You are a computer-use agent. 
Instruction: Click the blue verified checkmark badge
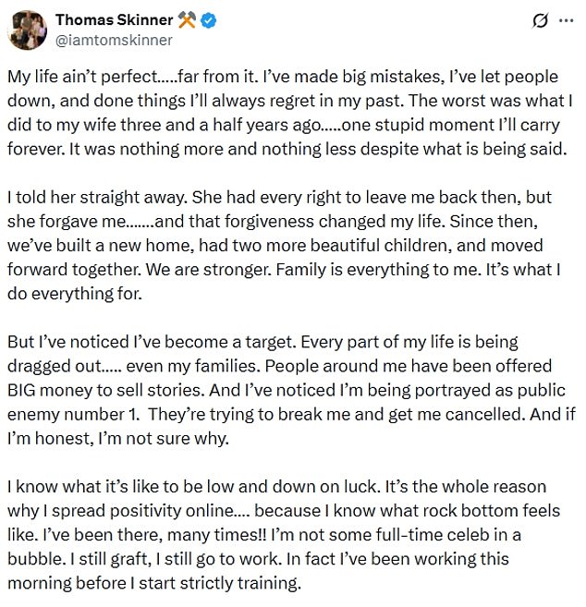(x=208, y=20)
